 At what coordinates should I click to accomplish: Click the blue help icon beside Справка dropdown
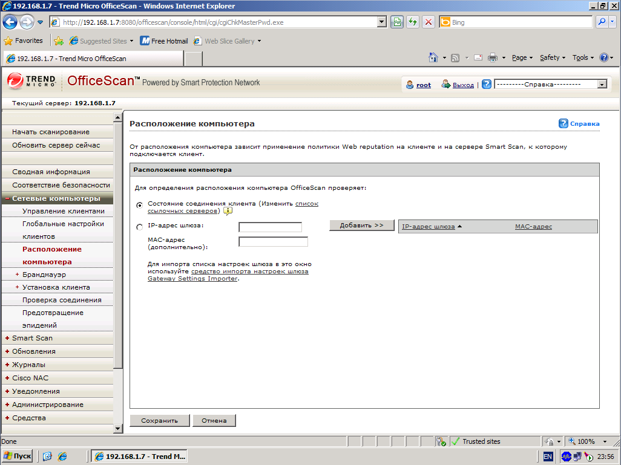pyautogui.click(x=487, y=84)
